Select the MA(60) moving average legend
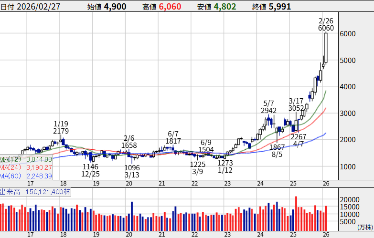This screenshot has width=374, height=238. click(x=26, y=176)
